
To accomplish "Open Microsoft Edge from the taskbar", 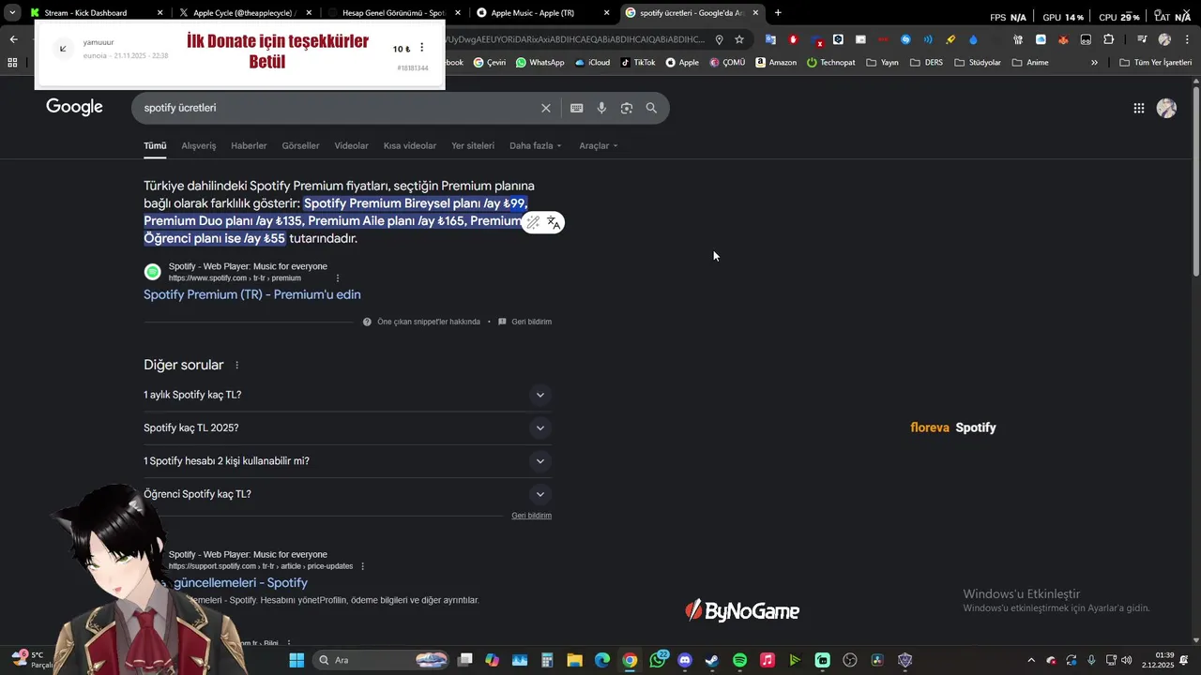I will tap(601, 660).
